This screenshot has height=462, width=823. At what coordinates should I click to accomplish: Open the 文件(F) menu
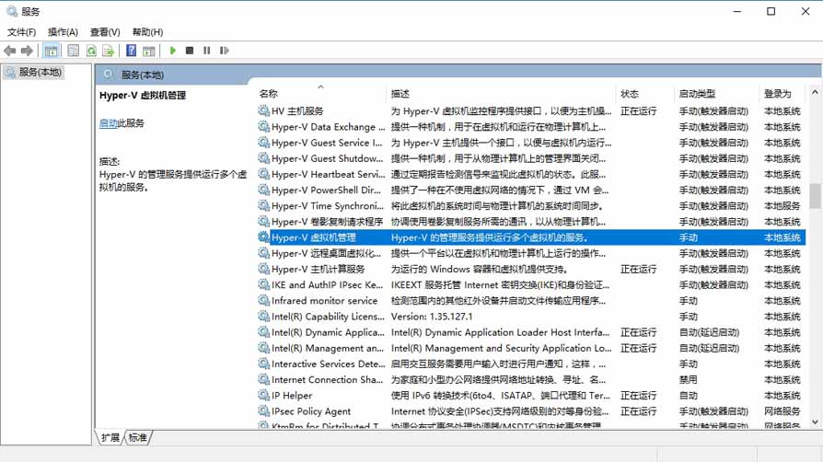pyautogui.click(x=21, y=31)
